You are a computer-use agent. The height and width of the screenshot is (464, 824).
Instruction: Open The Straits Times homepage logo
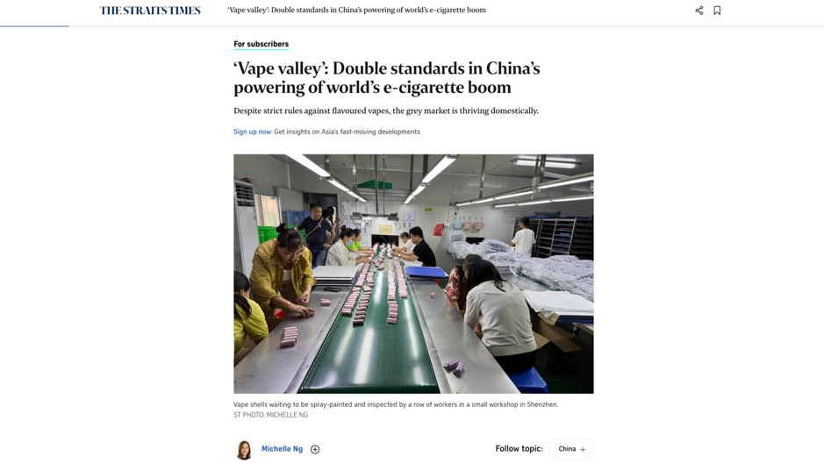pos(150,11)
